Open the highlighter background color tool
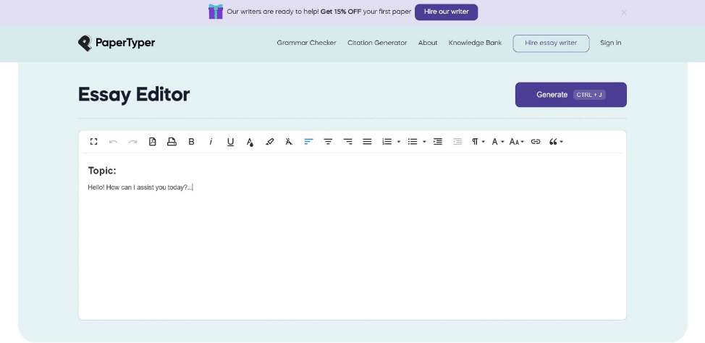The image size is (705, 343). (270, 142)
